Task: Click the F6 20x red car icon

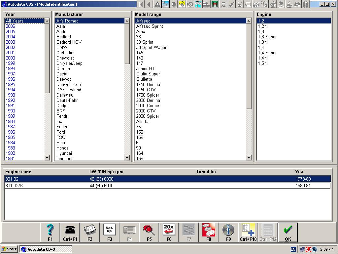Action: pos(169,233)
